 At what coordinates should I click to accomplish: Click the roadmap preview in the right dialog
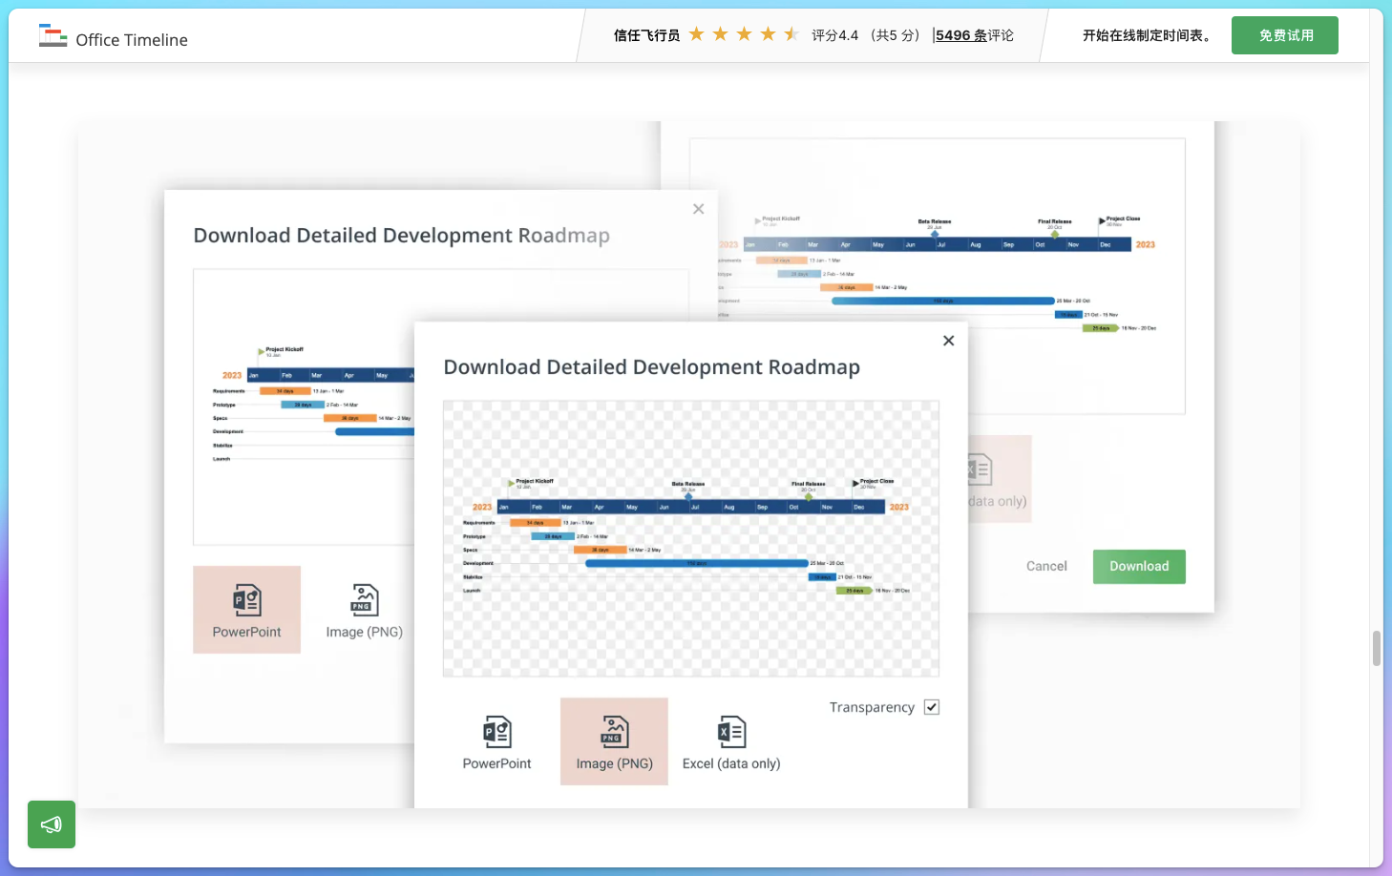coord(937,276)
